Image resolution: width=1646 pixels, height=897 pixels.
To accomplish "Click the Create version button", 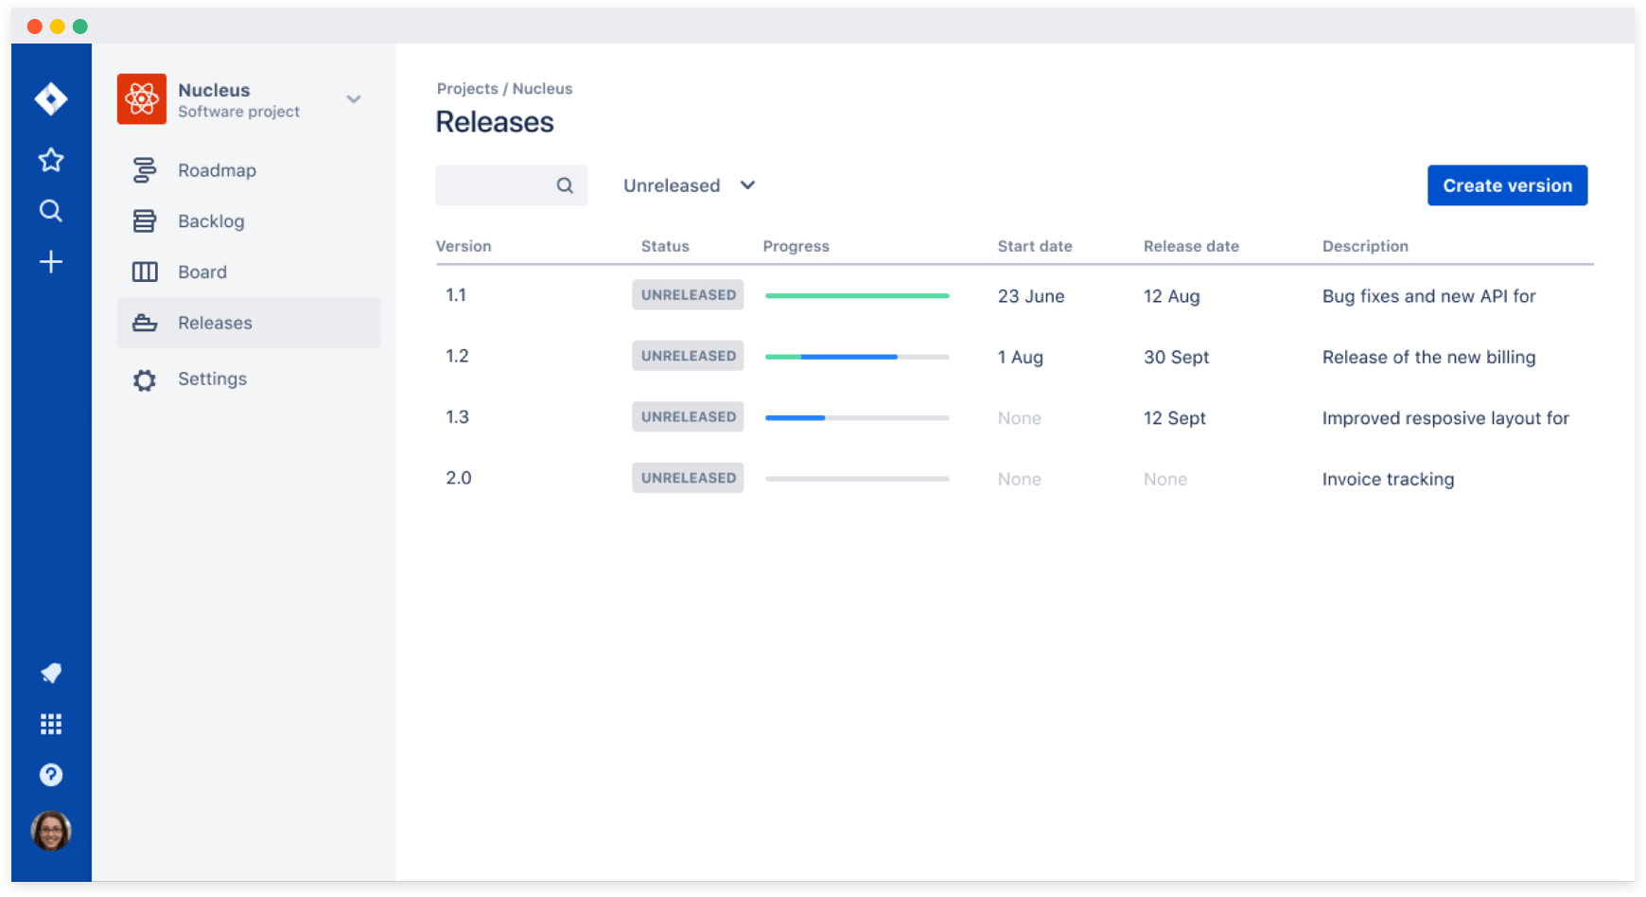I will point(1507,185).
